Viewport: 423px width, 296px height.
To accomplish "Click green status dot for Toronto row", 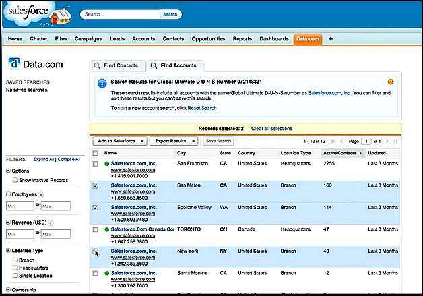I will (107, 229).
